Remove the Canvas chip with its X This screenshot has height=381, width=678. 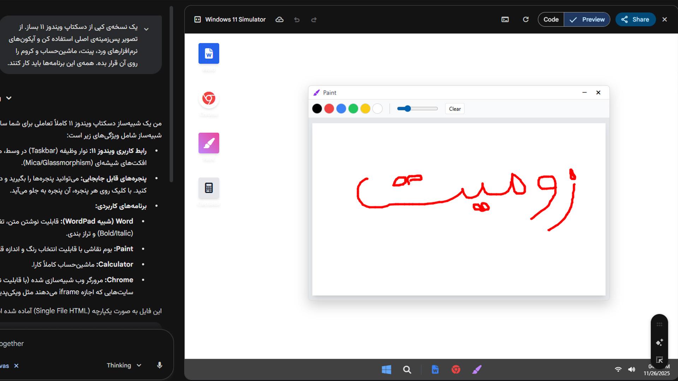16,366
